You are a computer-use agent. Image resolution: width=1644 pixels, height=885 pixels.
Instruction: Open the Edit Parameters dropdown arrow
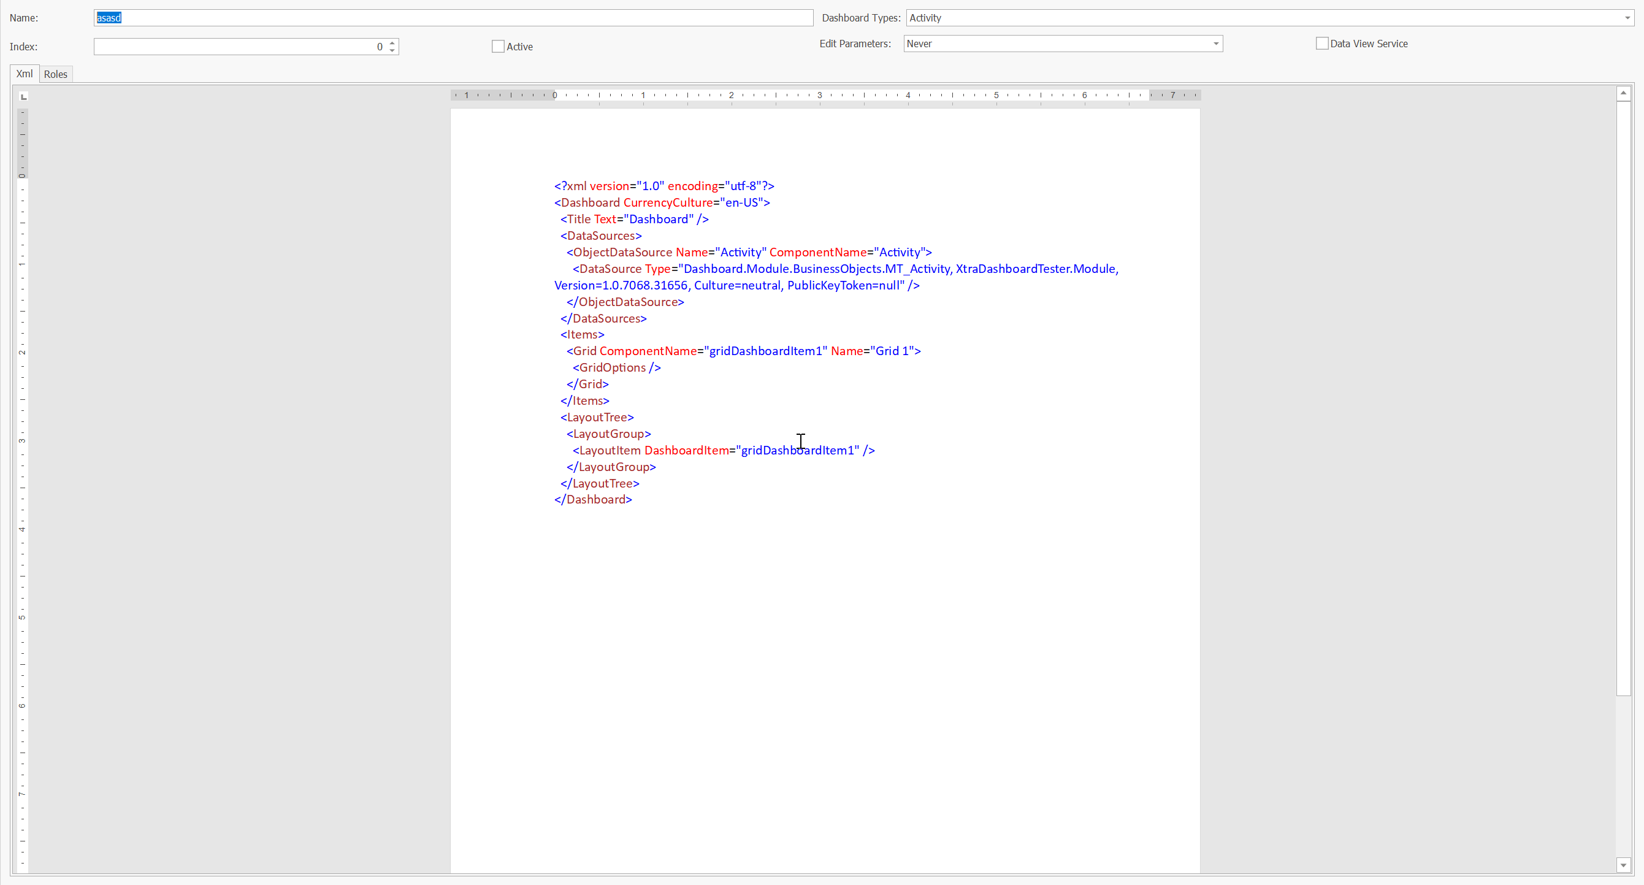coord(1216,44)
